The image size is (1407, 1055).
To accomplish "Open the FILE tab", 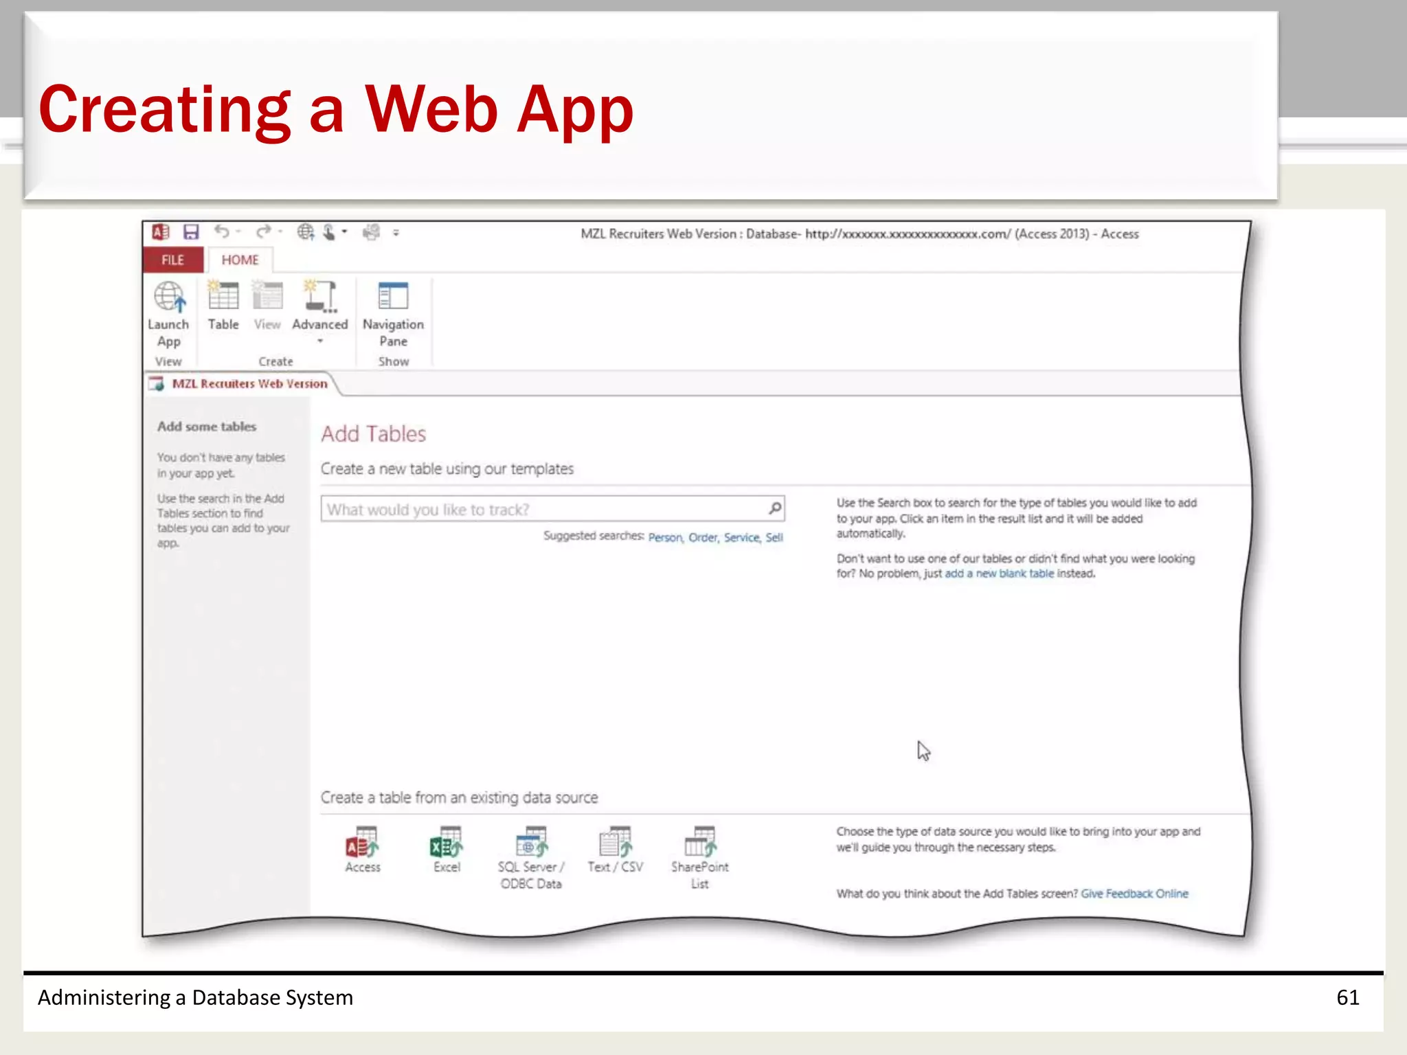I will [x=173, y=260].
